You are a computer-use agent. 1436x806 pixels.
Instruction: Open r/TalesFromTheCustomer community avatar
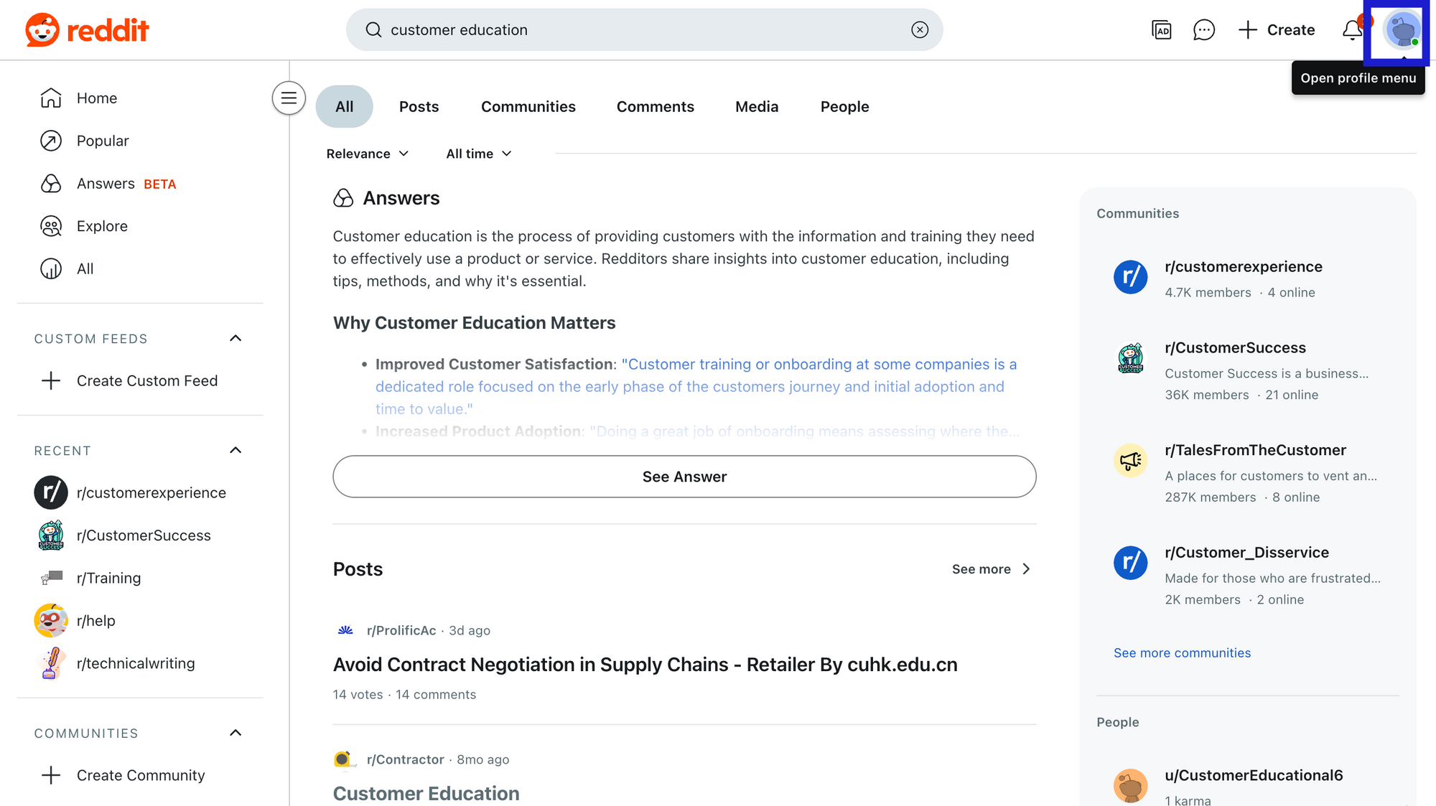coord(1130,461)
